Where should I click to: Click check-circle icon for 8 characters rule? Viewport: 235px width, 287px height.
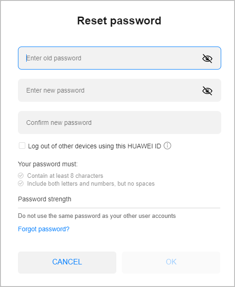point(21,176)
